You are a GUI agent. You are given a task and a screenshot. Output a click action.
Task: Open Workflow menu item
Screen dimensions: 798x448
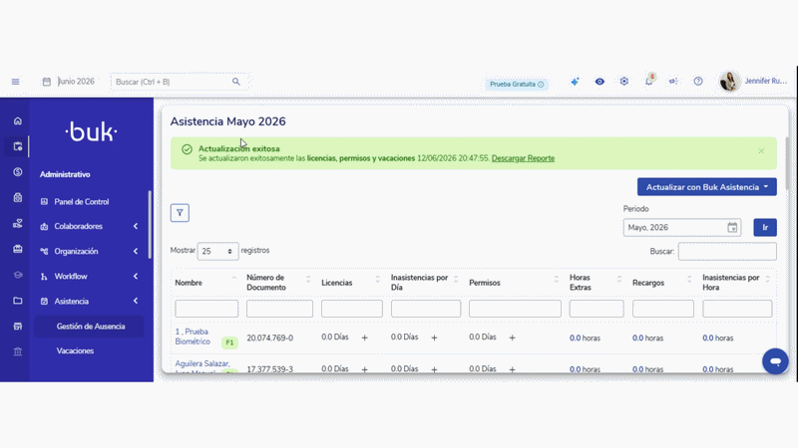tap(71, 277)
